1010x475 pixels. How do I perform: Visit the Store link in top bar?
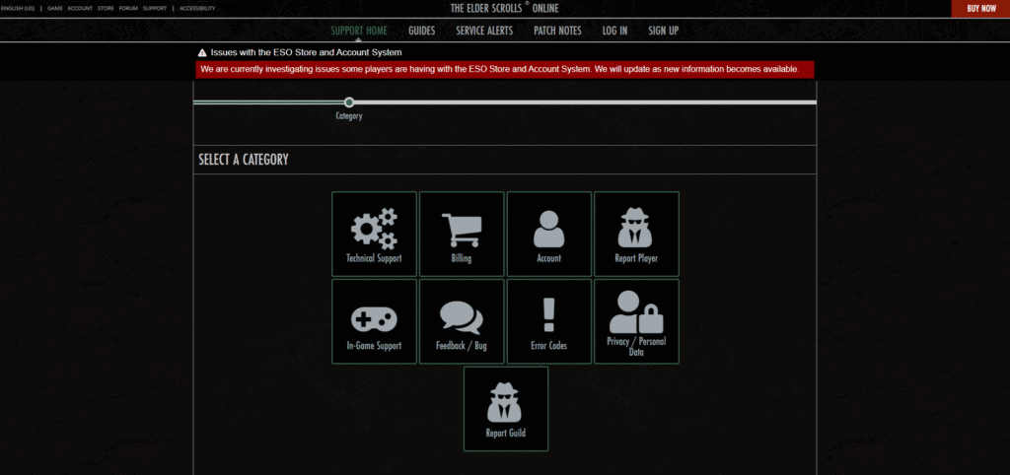click(106, 8)
